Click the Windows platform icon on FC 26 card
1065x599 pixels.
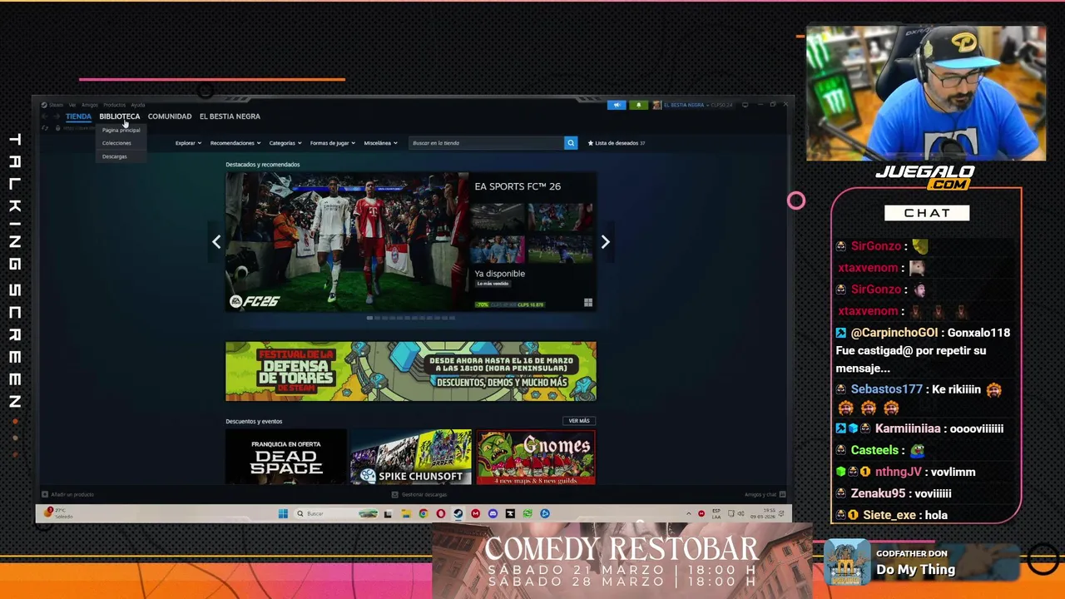pos(588,303)
